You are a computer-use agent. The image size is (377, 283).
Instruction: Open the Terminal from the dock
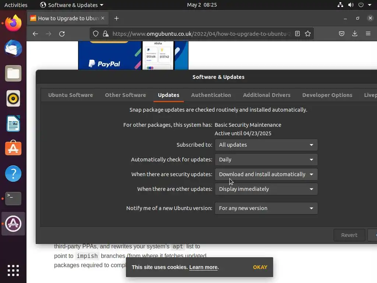coord(13,199)
